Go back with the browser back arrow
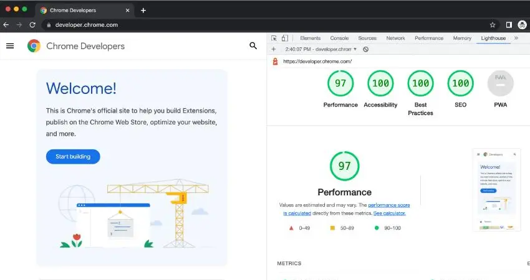The height and width of the screenshot is (280, 530). [6, 25]
